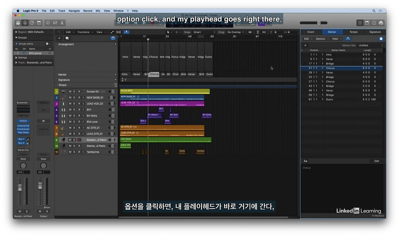Click the Edit button in marker text area
The height and width of the screenshot is (236, 399).
[377, 161]
